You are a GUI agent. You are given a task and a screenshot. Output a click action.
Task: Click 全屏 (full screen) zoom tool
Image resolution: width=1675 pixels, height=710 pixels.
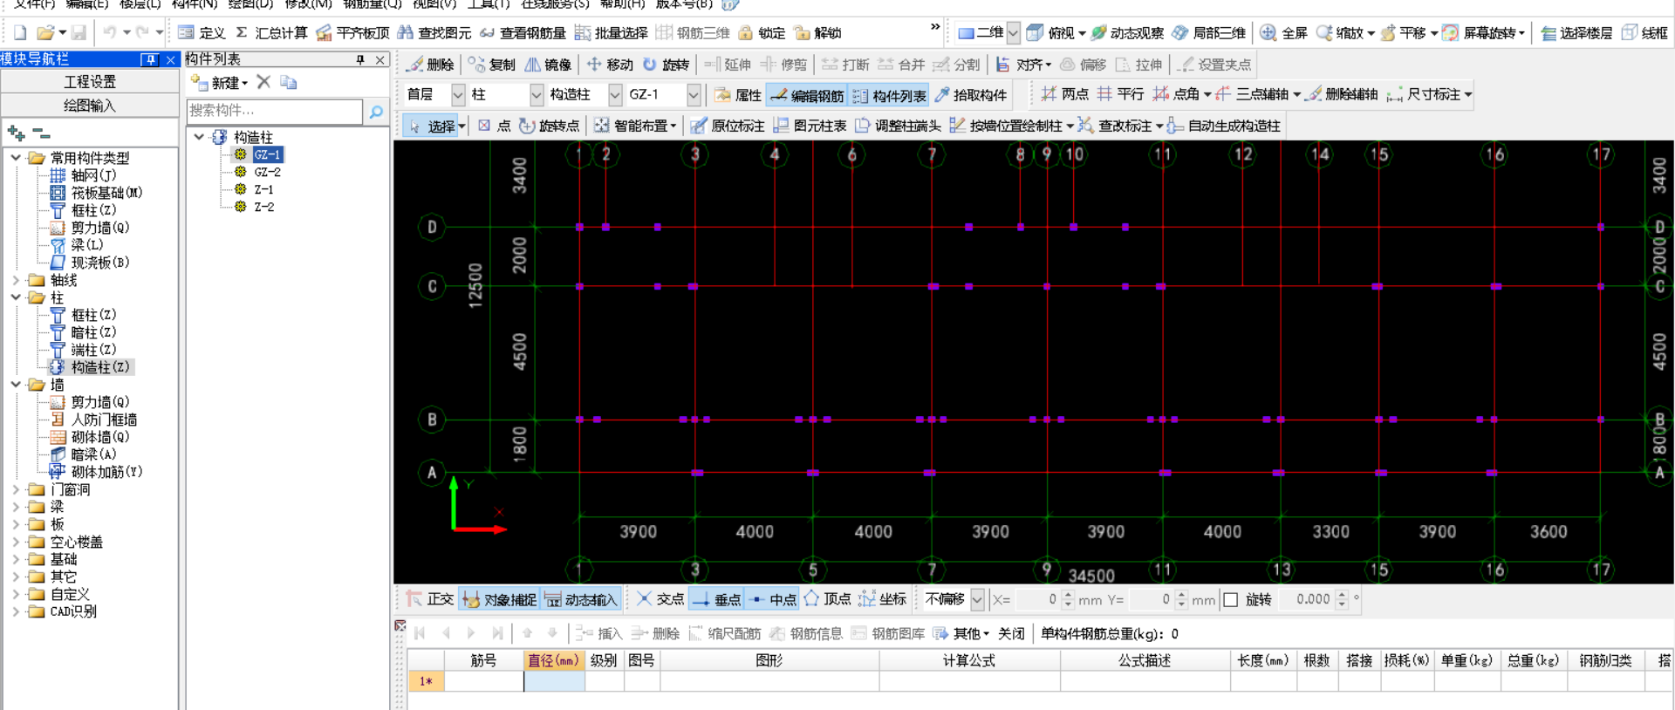point(1283,33)
